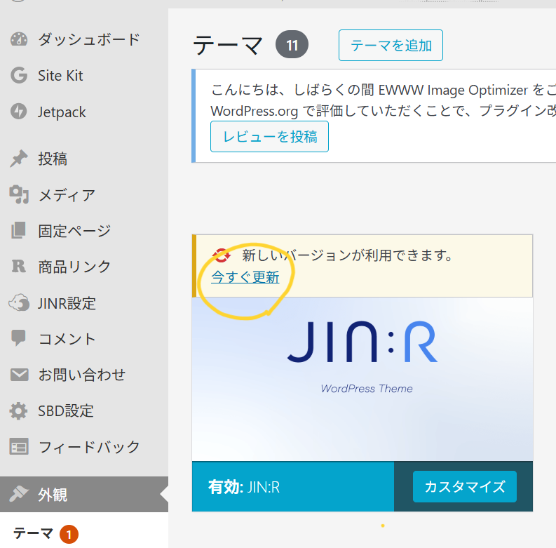The height and width of the screenshot is (548, 556).
Task: Open コメント menu label
Action: click(67, 339)
